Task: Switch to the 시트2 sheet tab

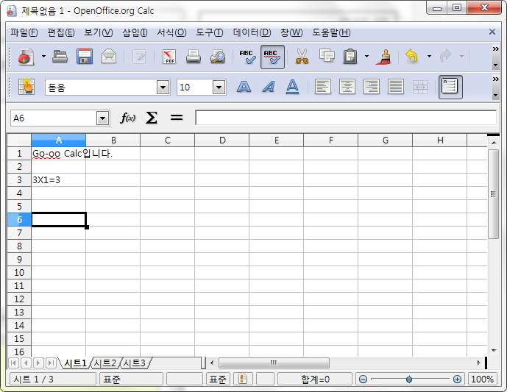Action: (105, 363)
